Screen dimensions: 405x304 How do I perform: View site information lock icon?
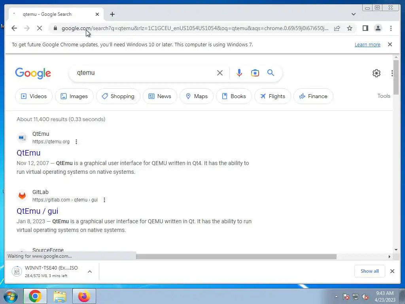55,28
